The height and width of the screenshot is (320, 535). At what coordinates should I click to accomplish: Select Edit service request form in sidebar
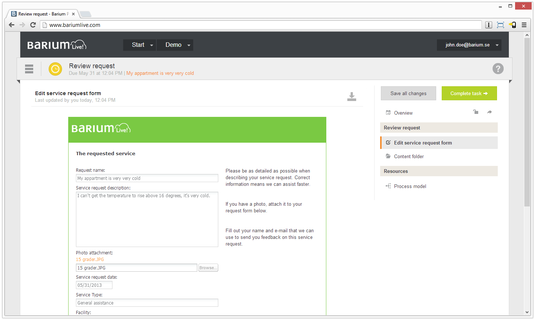click(423, 143)
